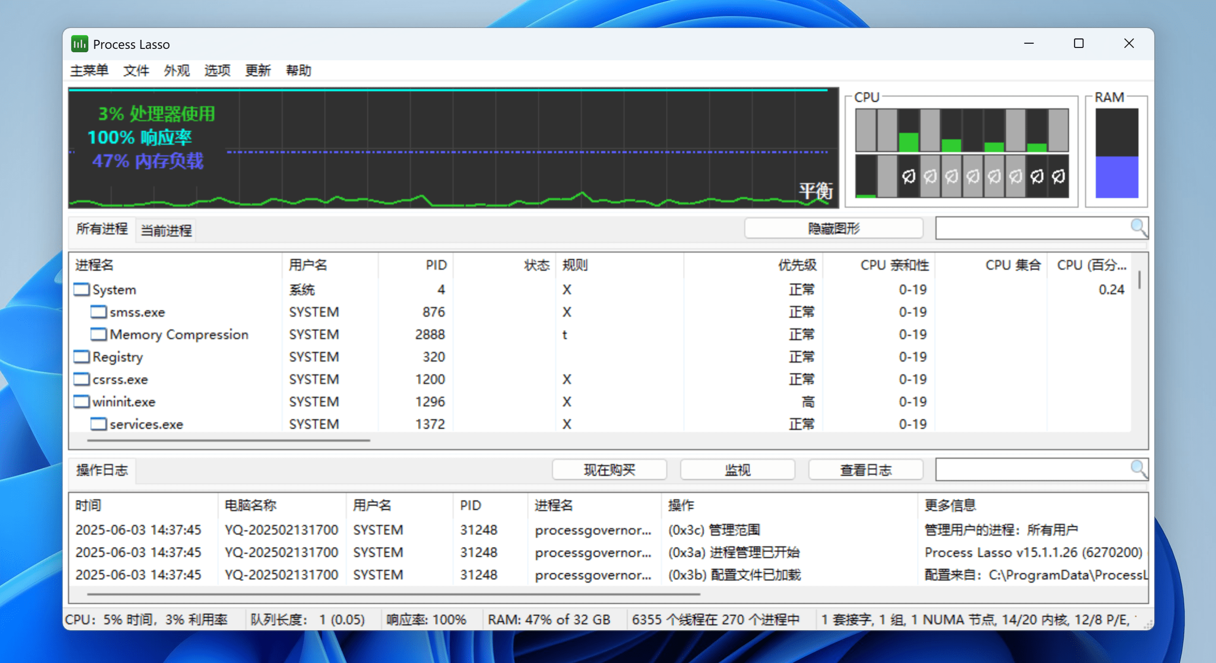Click the process list search magnifier icon

click(x=1139, y=228)
